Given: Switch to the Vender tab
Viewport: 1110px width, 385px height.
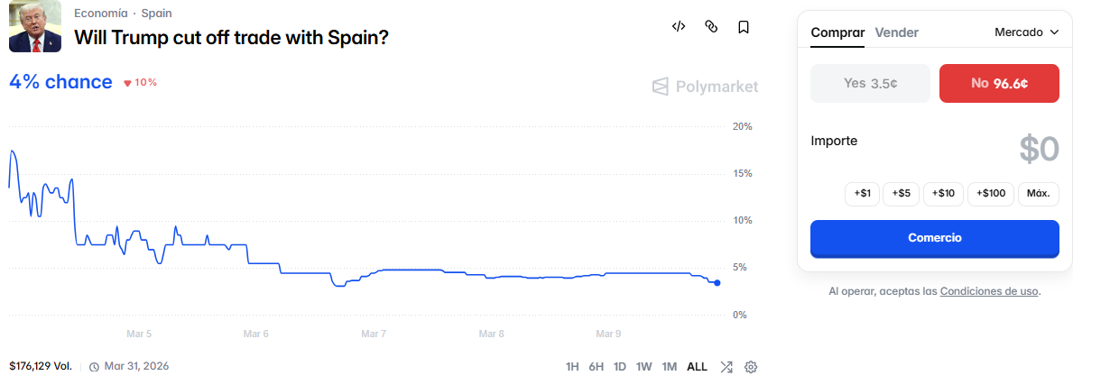Looking at the screenshot, I should [896, 32].
